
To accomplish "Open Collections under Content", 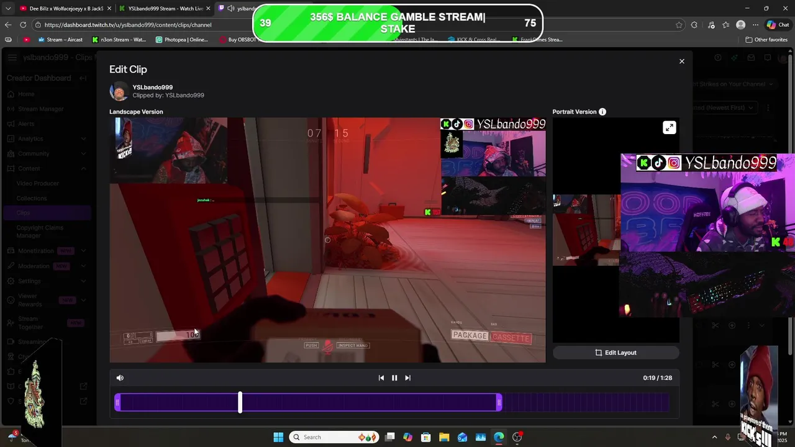I will point(32,199).
